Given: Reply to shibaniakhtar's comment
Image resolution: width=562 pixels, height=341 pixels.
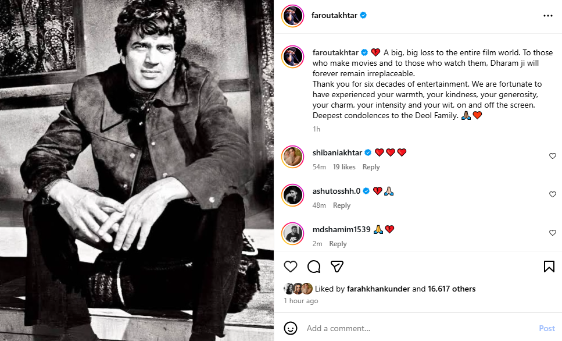Looking at the screenshot, I should 371,167.
